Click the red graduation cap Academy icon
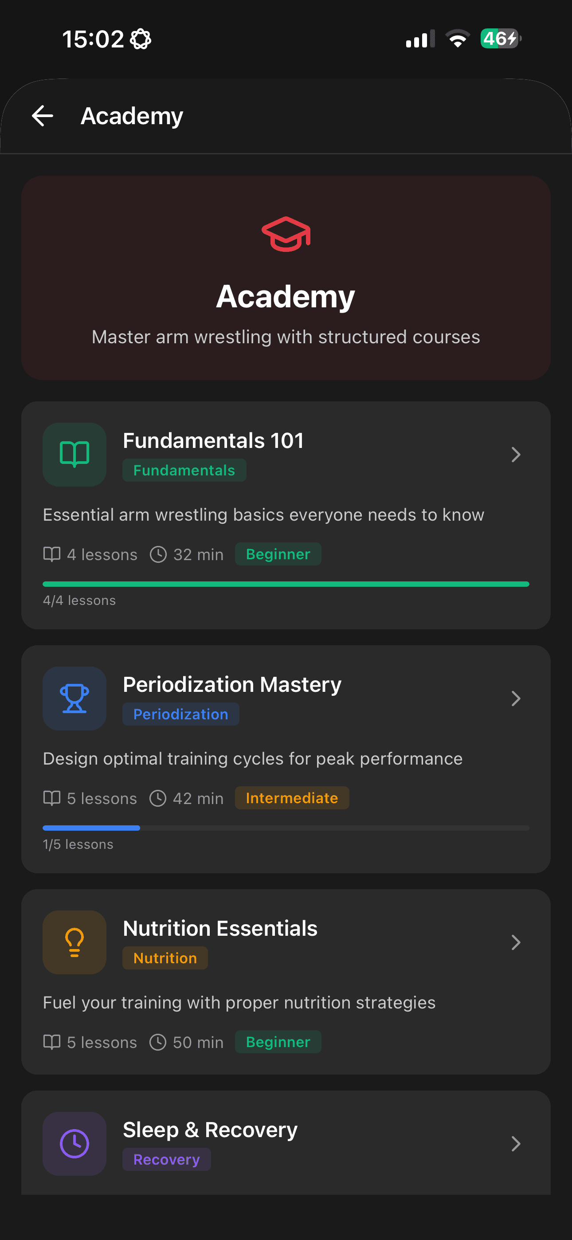Image resolution: width=572 pixels, height=1240 pixels. (286, 235)
